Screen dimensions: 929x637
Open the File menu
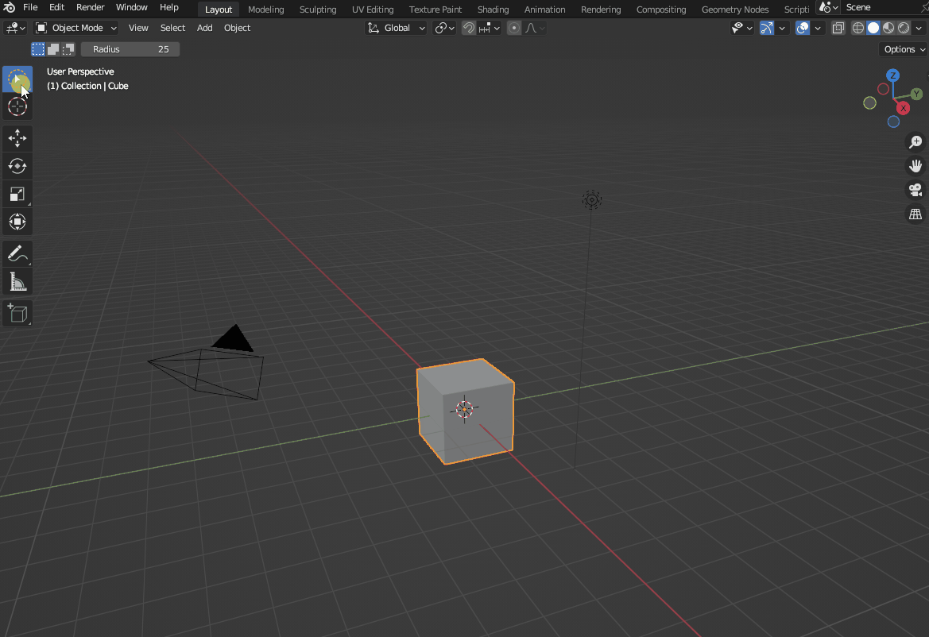(x=30, y=8)
